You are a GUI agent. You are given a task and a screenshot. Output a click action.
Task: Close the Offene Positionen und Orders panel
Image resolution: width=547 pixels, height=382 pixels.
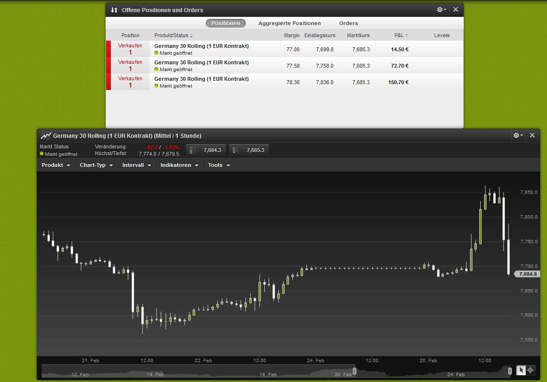(x=456, y=9)
